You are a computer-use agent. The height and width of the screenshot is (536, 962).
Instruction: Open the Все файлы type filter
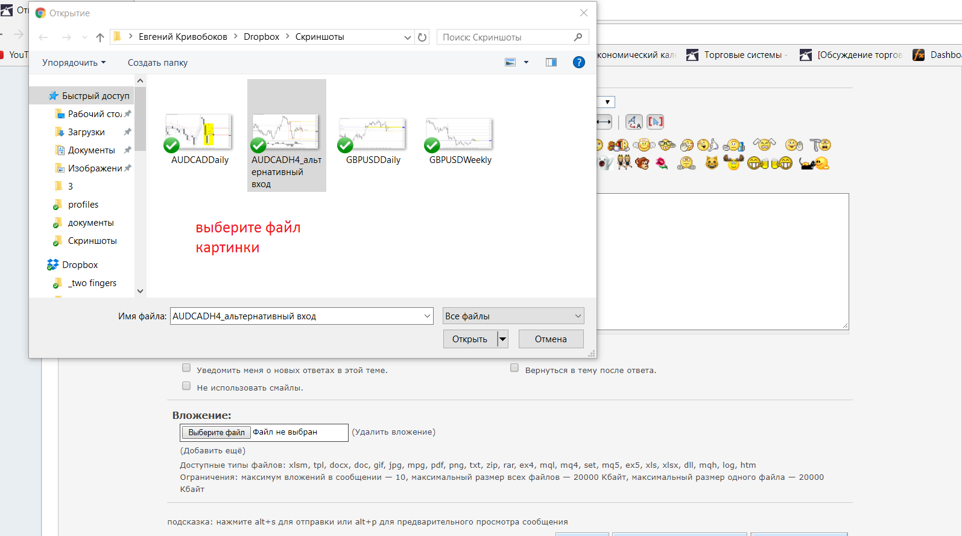pos(513,316)
